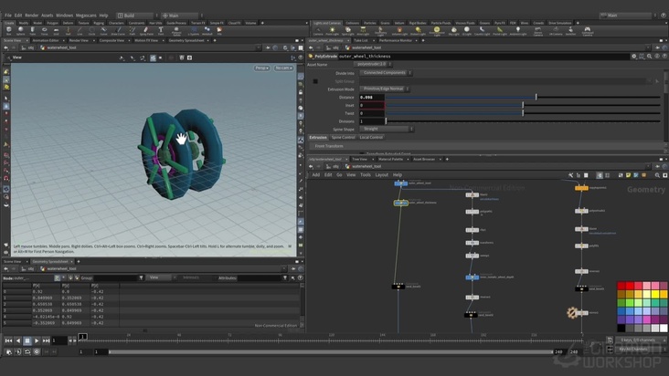This screenshot has width=669, height=376.
Task: Select the Box tool in Create shelf
Action: click(8, 31)
